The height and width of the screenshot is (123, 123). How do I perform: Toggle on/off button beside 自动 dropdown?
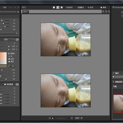17,40
